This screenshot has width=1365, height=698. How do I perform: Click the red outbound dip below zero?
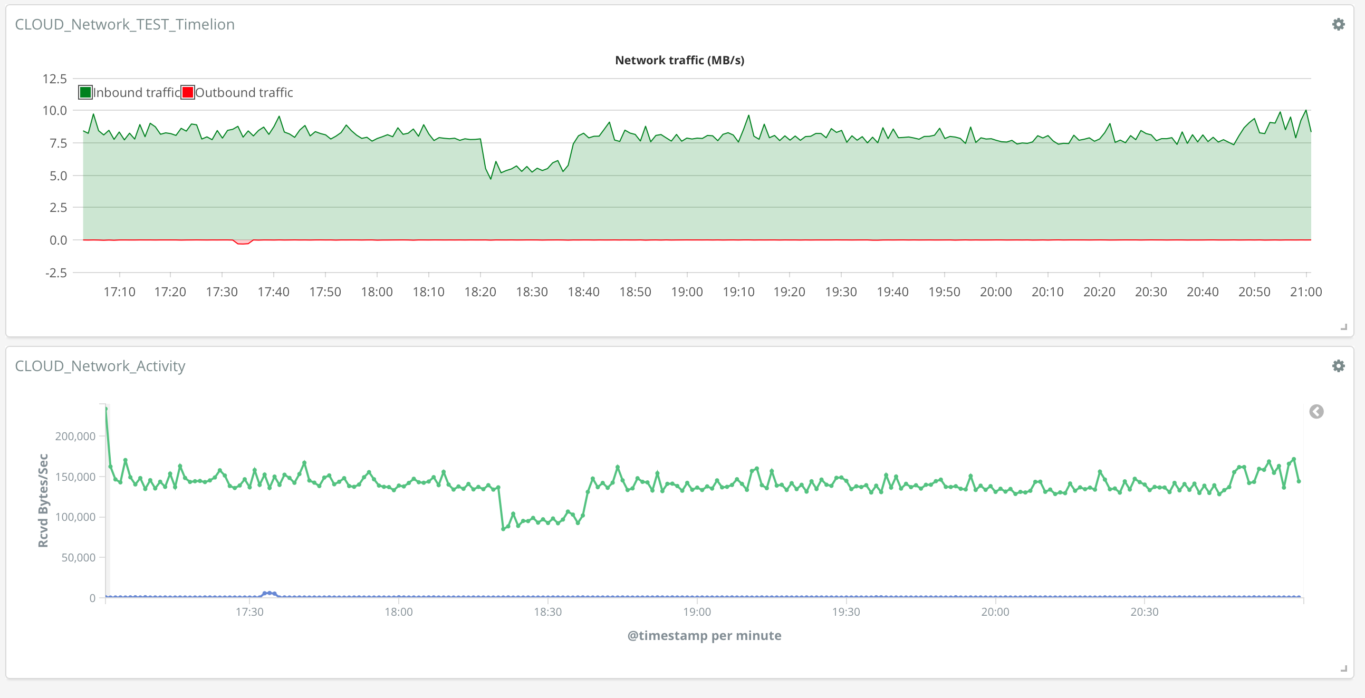[x=243, y=243]
